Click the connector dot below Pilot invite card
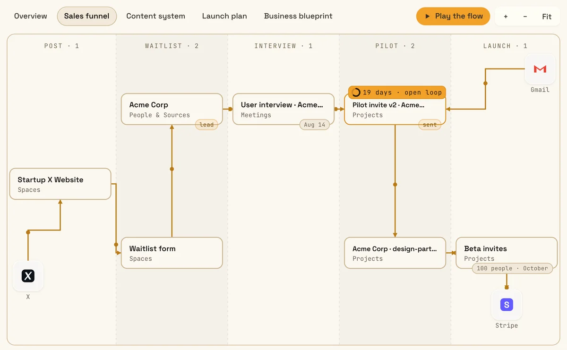Screen dimensions: 567x350 (x=395, y=185)
